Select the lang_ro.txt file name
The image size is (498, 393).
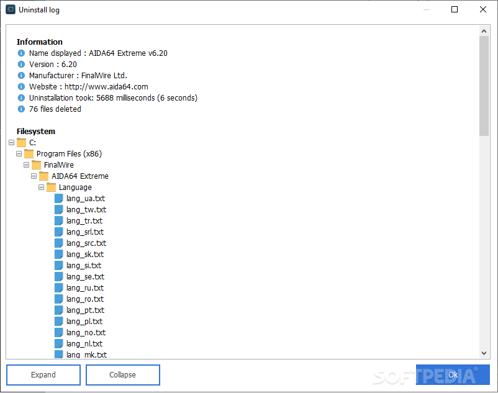tap(85, 299)
